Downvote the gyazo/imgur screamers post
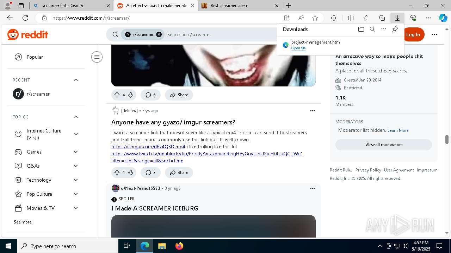 point(131,173)
